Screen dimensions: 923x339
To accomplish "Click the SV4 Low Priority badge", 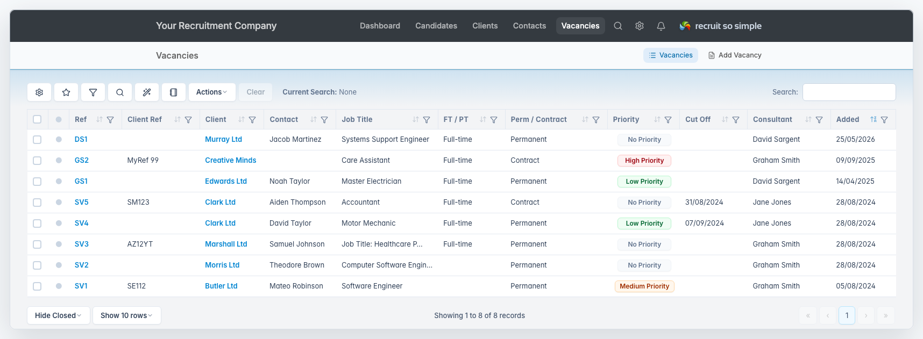I will coord(644,223).
